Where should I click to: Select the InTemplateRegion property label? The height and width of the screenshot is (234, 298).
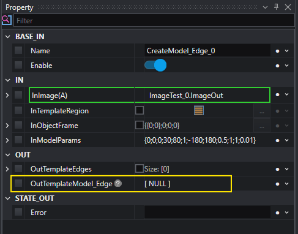pos(59,111)
